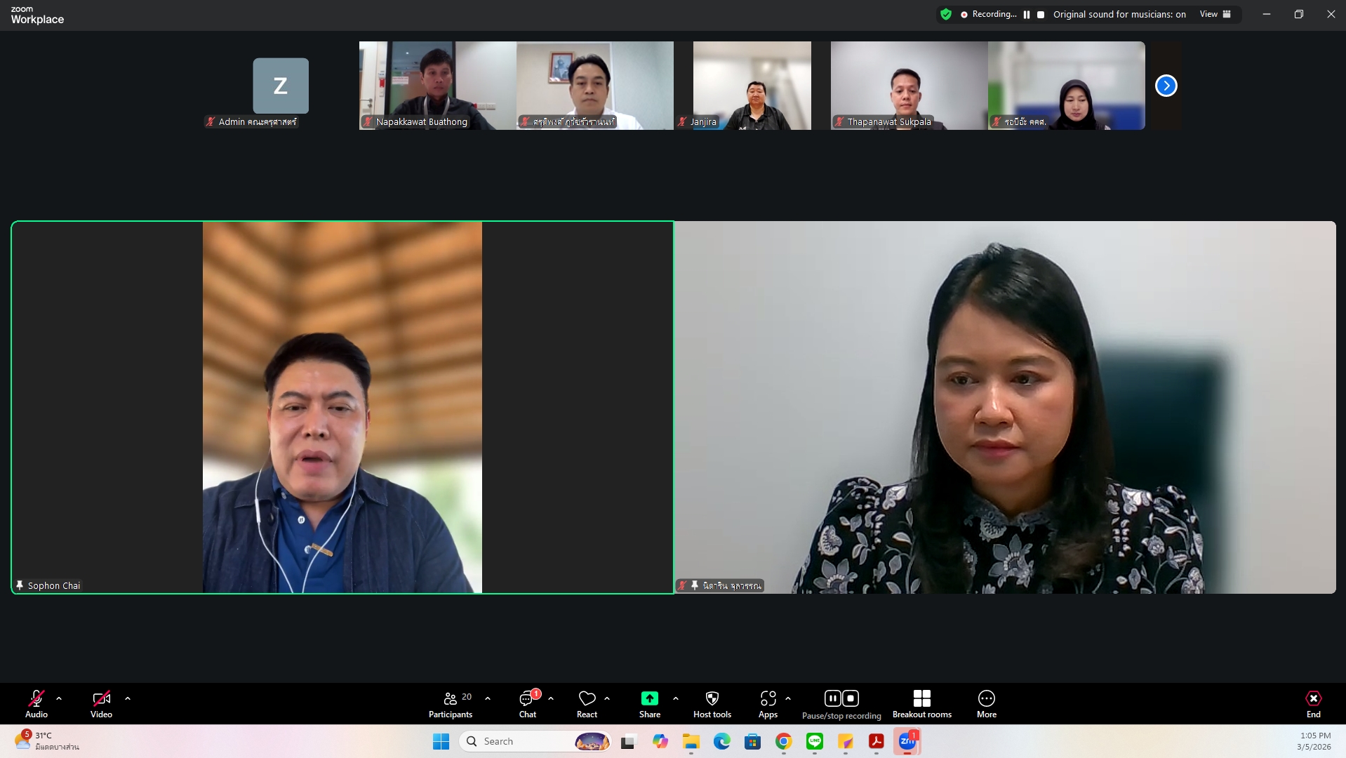
Task: Expand video settings arrow
Action: coord(128,698)
